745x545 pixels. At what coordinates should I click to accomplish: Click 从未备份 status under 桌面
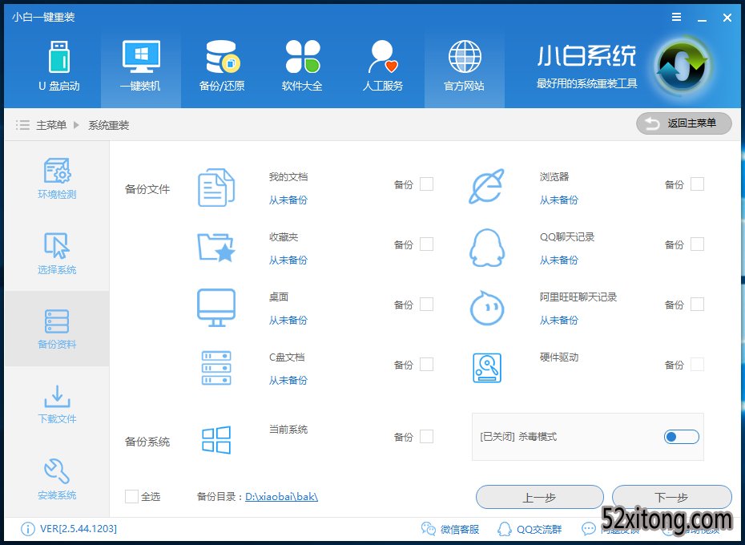(x=288, y=321)
